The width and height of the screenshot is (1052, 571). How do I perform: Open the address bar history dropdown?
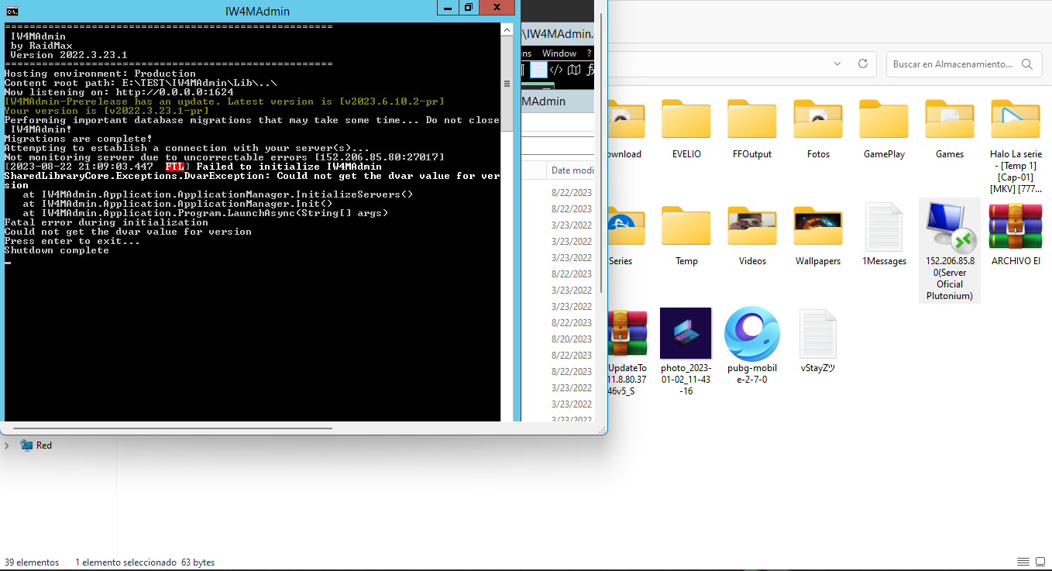tap(837, 64)
